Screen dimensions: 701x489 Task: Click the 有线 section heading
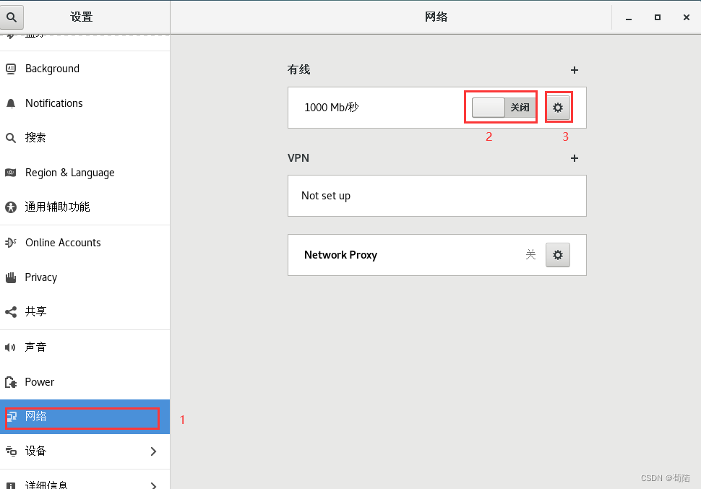298,70
